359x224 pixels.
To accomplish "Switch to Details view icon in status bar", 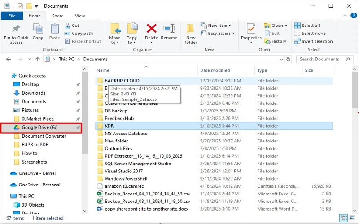I will [x=344, y=218].
